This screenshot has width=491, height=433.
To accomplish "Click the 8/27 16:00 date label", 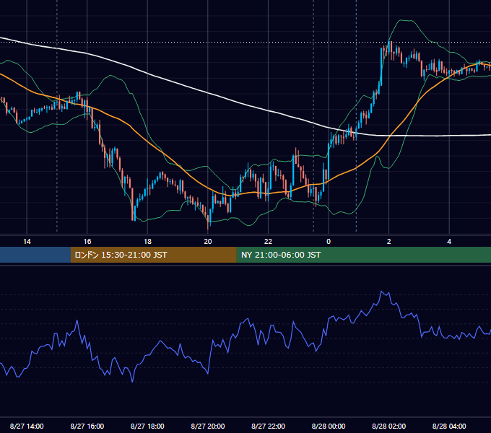I will tap(87, 426).
